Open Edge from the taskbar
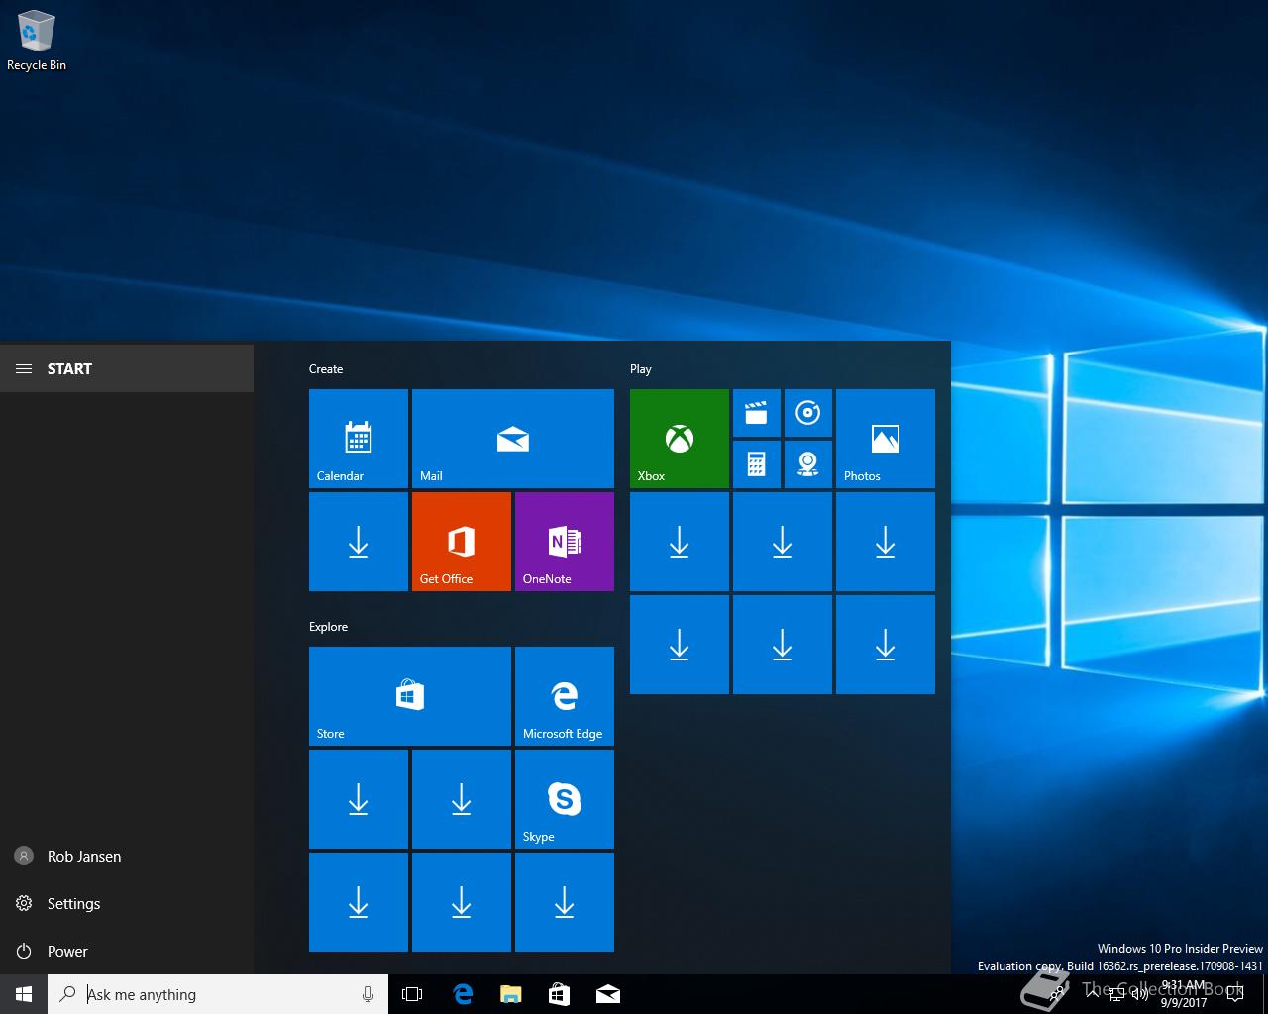Viewport: 1268px width, 1014px height. coord(462,994)
